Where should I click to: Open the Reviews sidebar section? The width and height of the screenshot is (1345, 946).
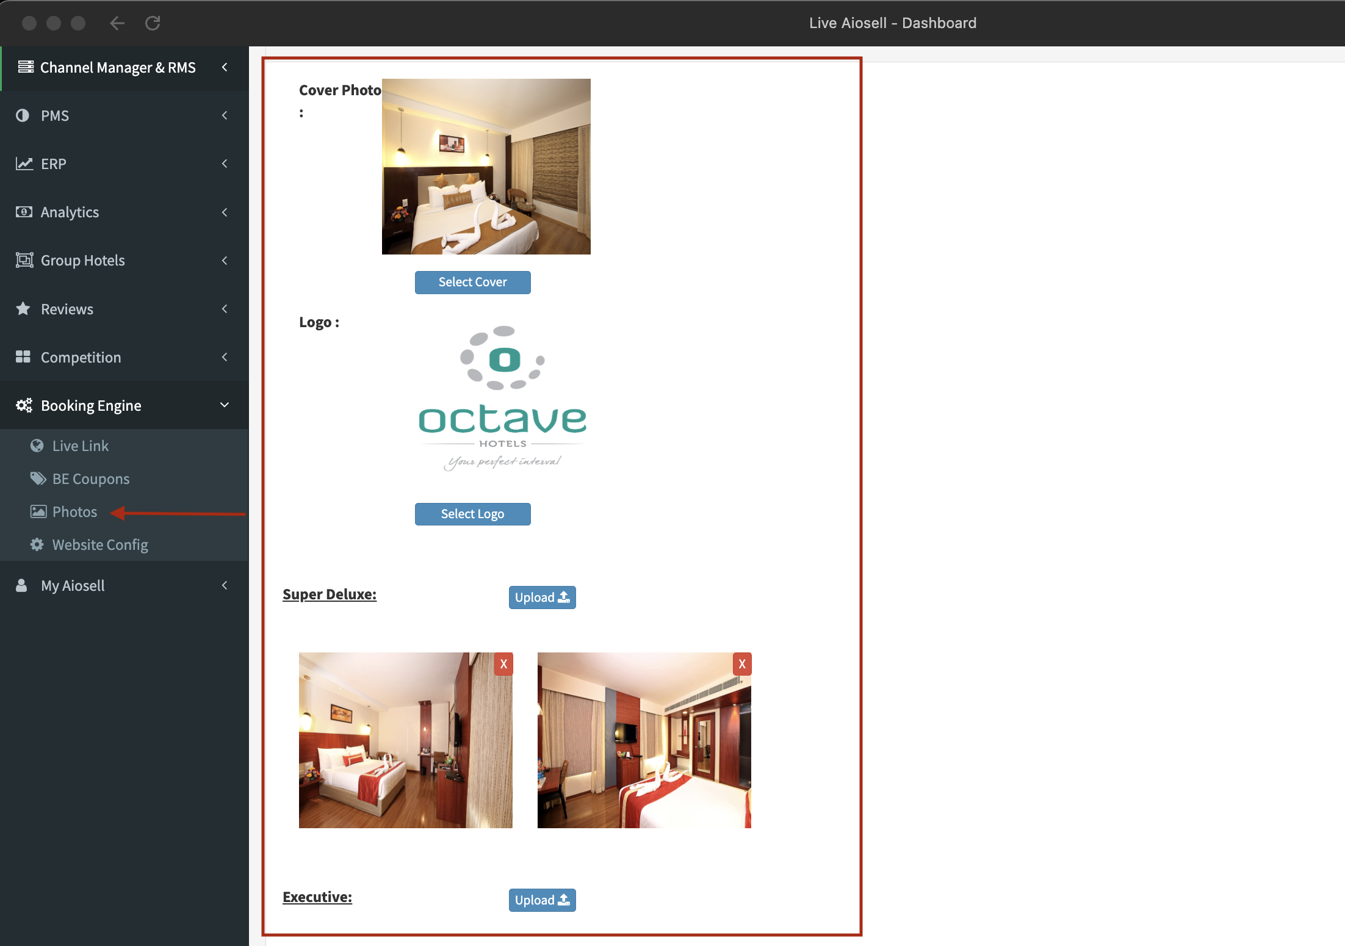coord(124,308)
